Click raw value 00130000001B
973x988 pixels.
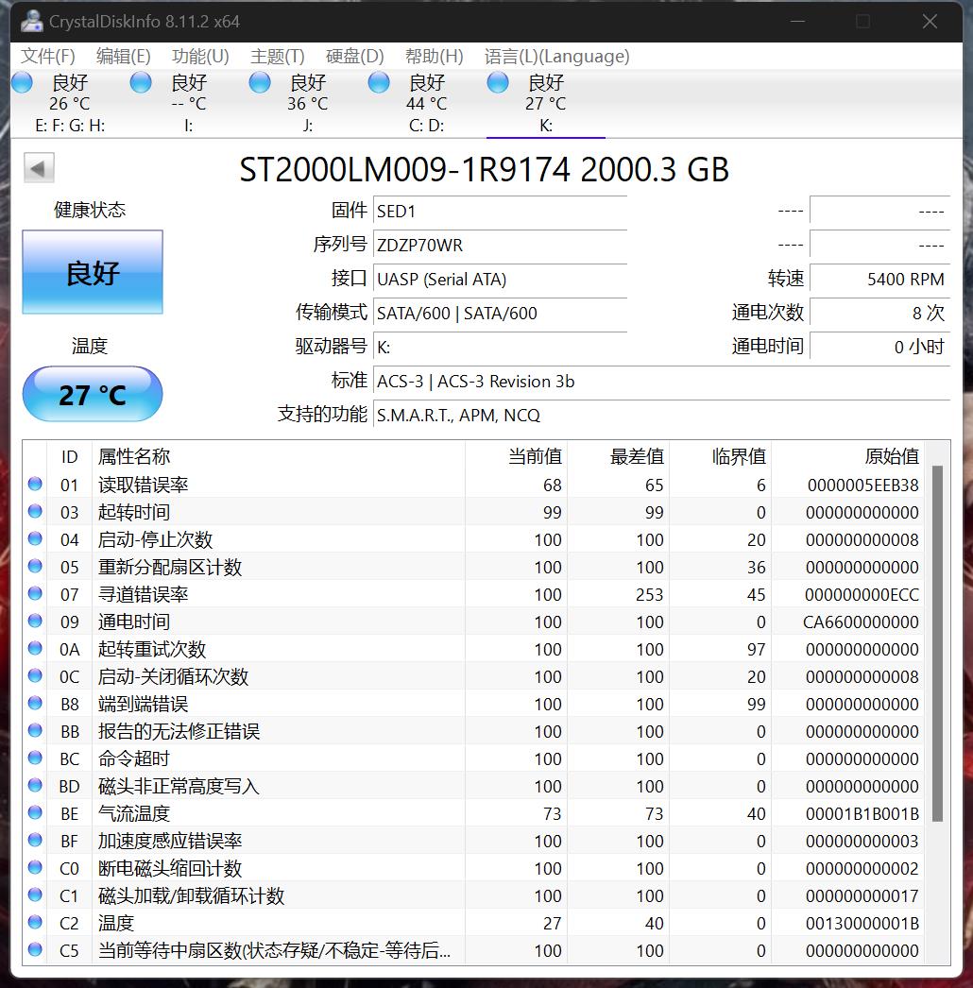click(862, 923)
